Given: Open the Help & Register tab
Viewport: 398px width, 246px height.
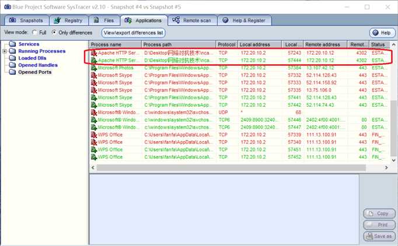Looking at the screenshot, I should coord(245,20).
